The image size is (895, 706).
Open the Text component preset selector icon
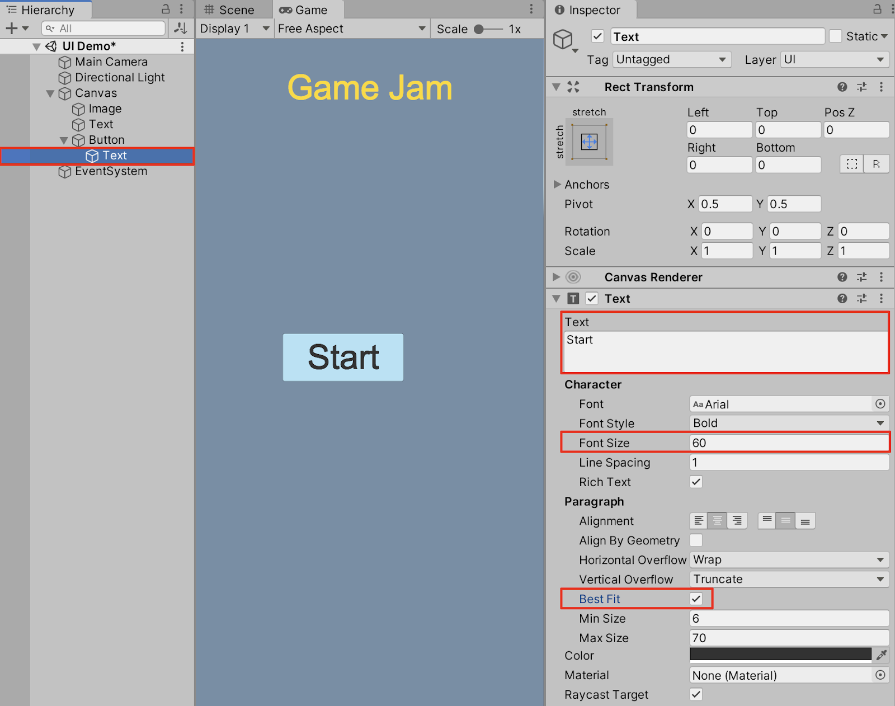(x=861, y=299)
